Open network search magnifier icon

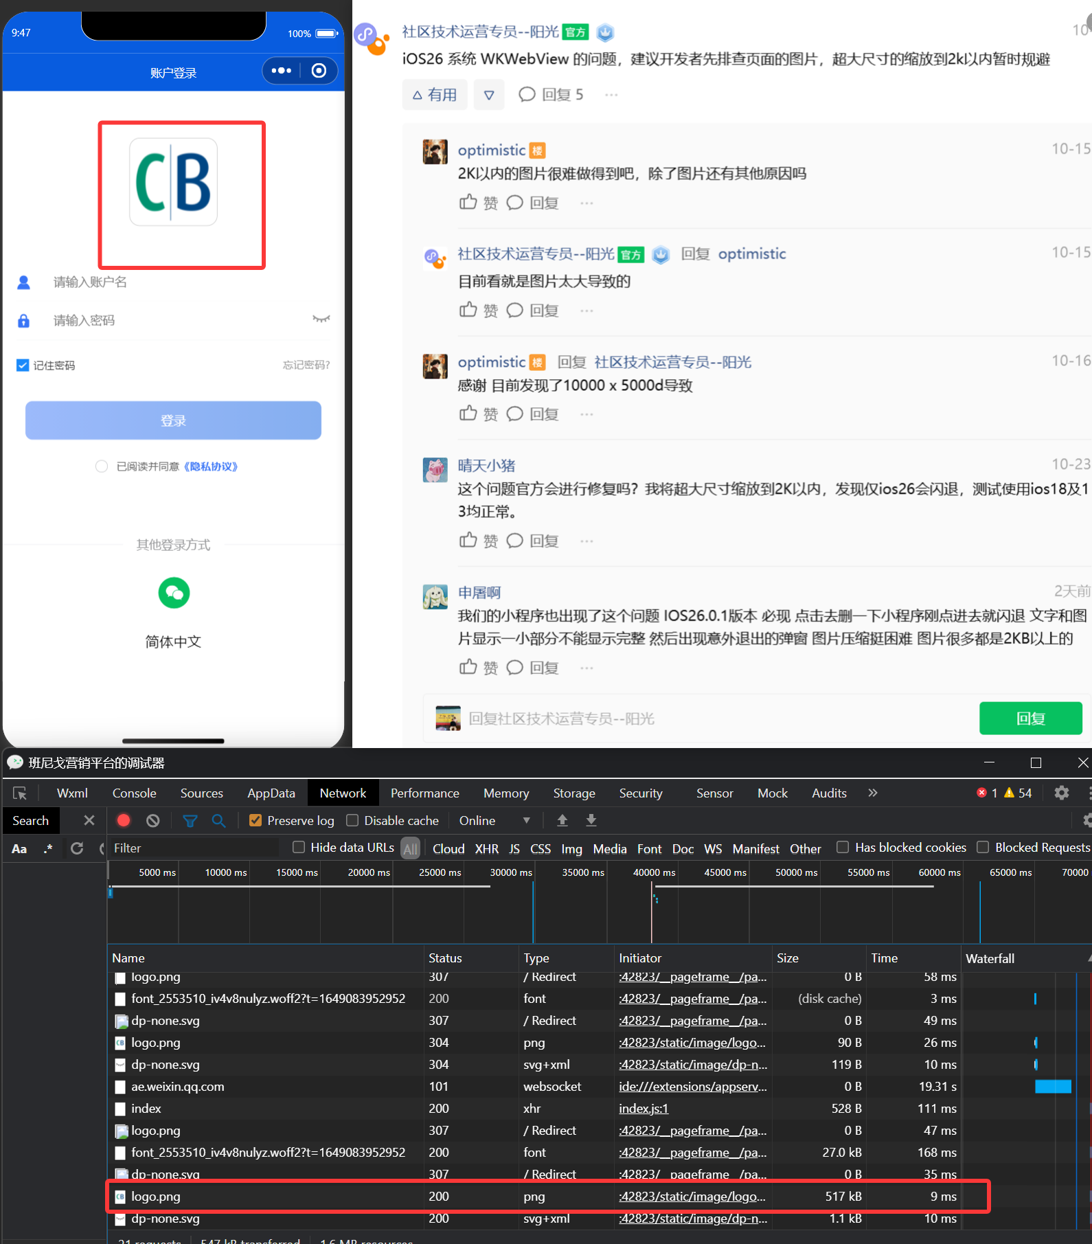click(x=218, y=820)
